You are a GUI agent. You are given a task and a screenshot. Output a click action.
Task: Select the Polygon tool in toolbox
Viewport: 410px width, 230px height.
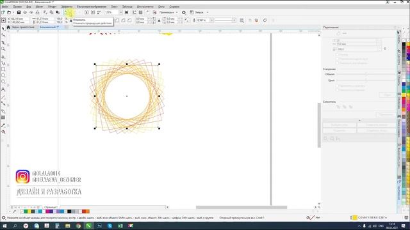3,82
